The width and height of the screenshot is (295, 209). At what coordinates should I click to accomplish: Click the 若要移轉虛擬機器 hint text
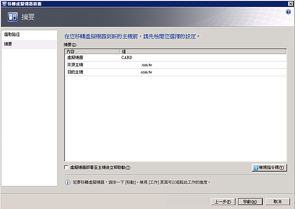coord(141,182)
